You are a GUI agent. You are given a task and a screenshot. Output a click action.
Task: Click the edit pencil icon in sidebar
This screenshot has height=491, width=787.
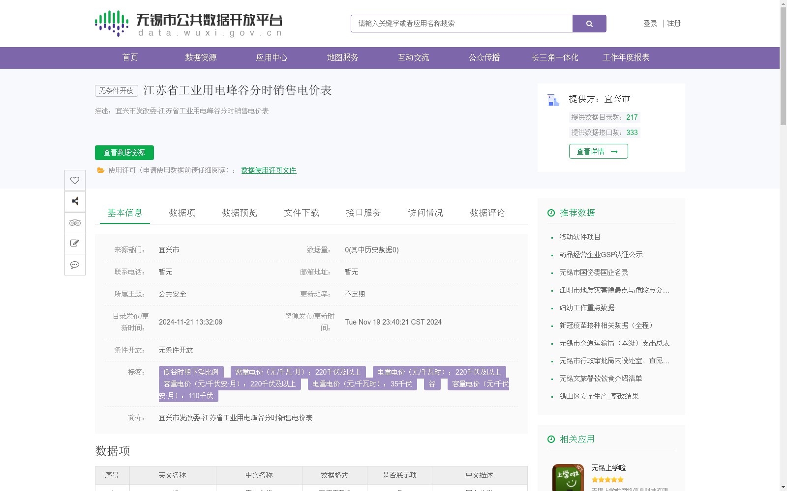point(75,244)
